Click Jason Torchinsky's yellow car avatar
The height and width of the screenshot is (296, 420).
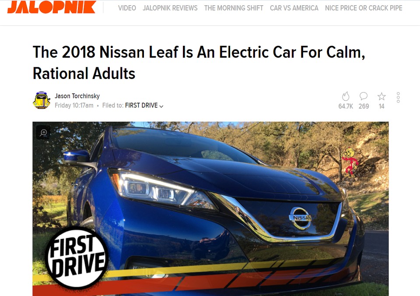click(42, 100)
